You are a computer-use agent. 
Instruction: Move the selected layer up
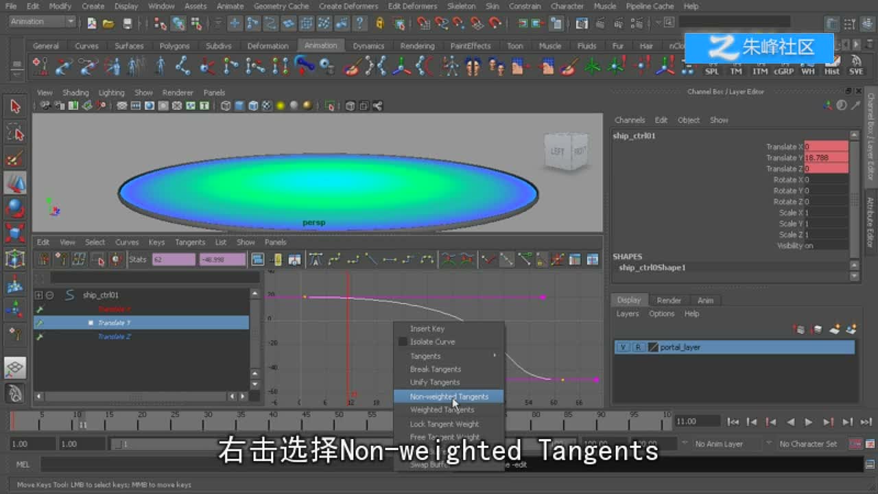click(x=799, y=330)
